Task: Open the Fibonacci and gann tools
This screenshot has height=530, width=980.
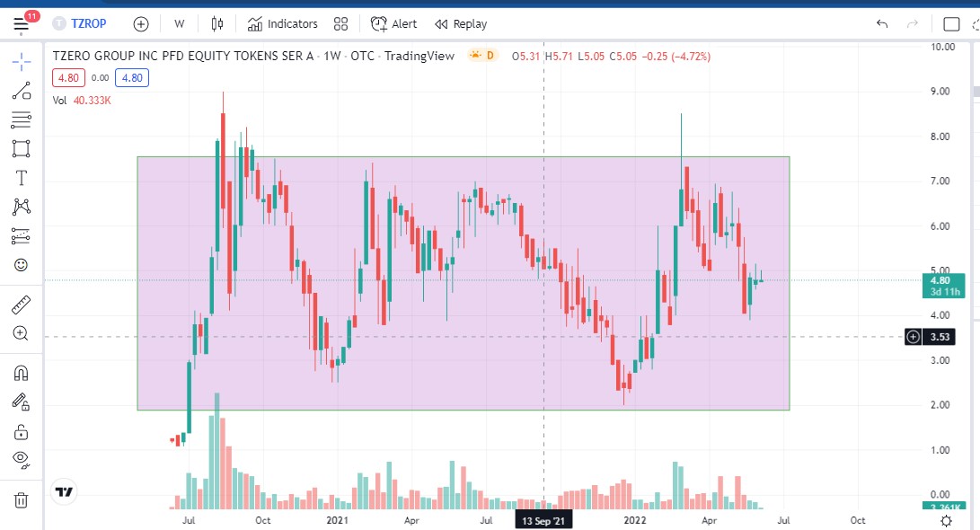Action: point(22,119)
